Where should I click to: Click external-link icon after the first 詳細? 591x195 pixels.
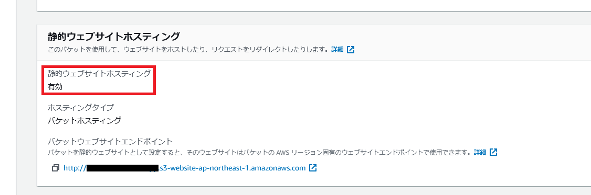(351, 50)
